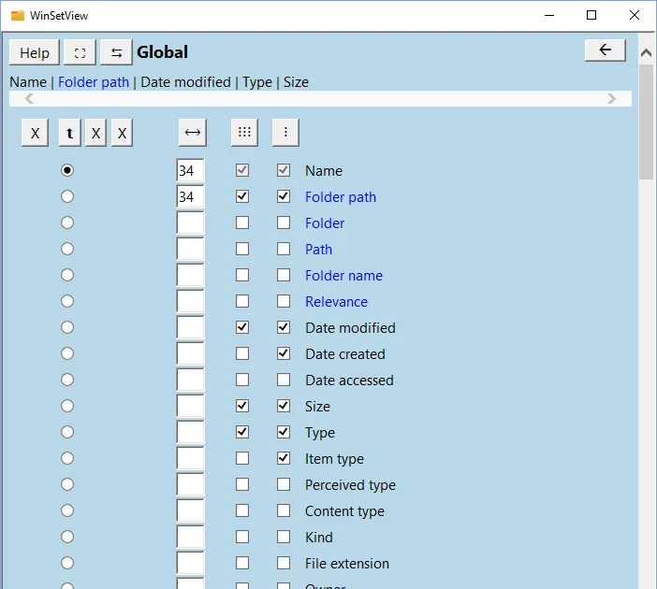Uncheck Date created in the three-dots column
The height and width of the screenshot is (589, 657).
[x=284, y=353]
